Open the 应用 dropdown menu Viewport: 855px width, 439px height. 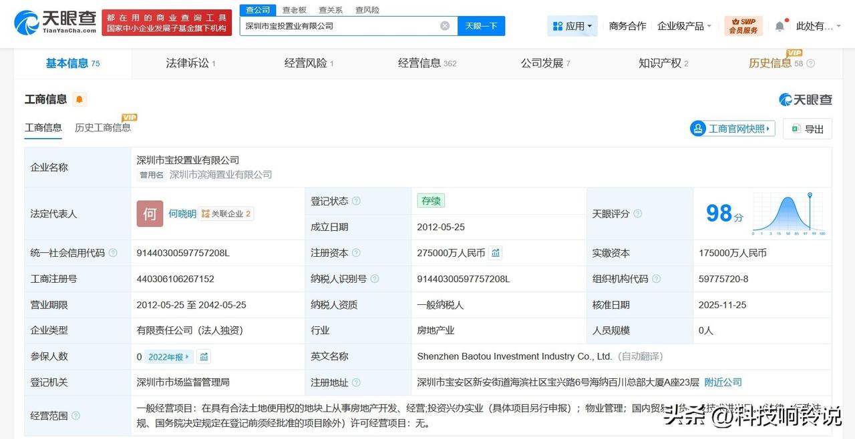click(572, 26)
